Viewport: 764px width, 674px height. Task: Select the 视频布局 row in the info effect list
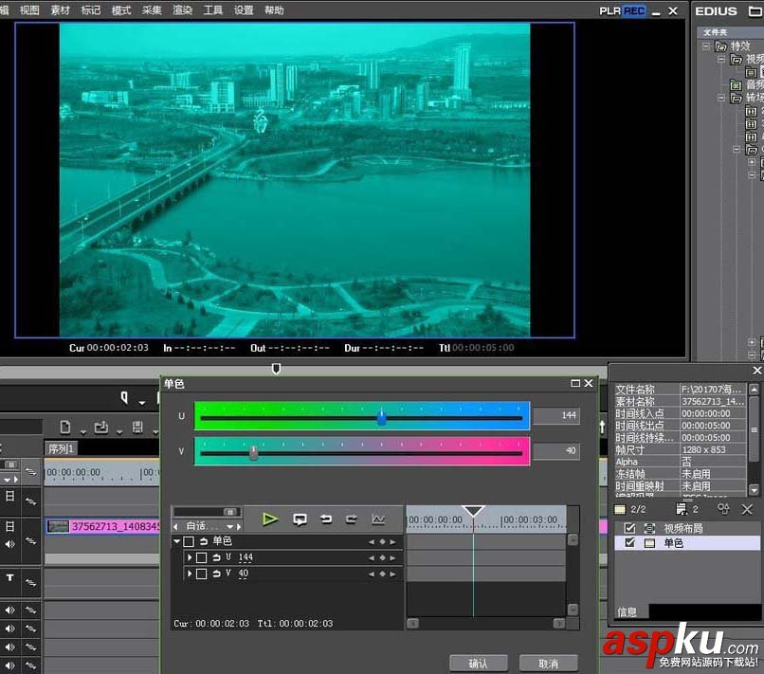(687, 528)
